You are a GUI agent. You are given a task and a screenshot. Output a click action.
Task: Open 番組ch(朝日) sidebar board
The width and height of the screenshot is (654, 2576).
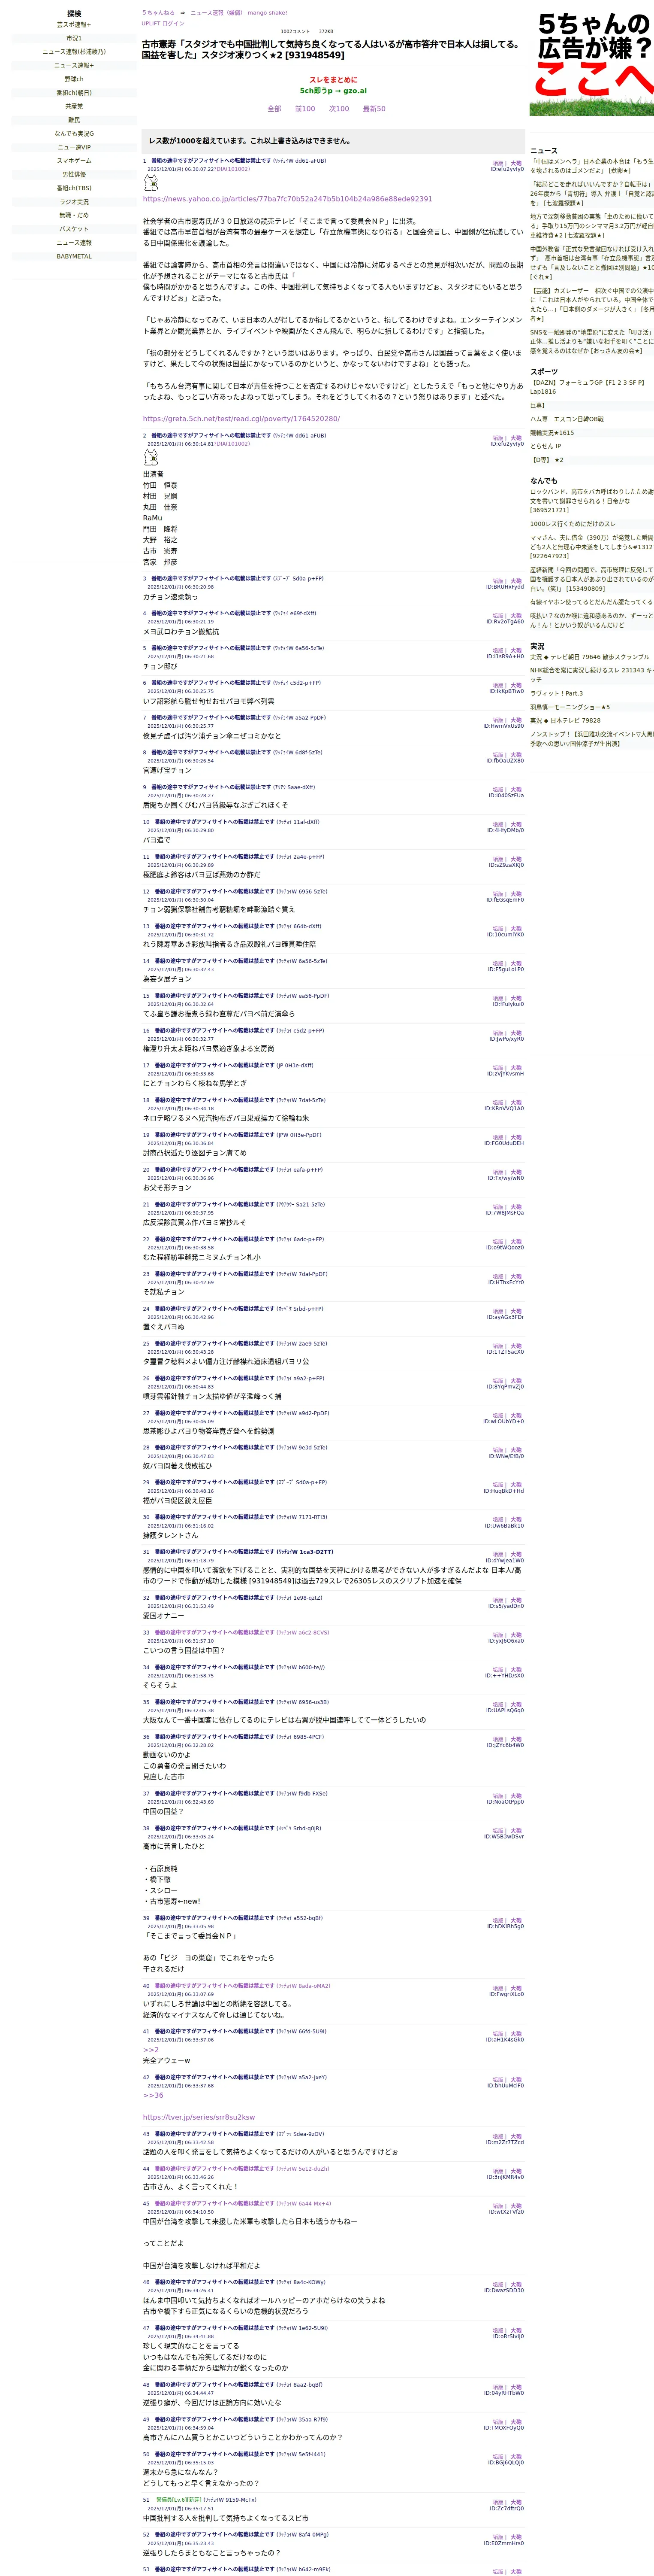click(x=74, y=93)
